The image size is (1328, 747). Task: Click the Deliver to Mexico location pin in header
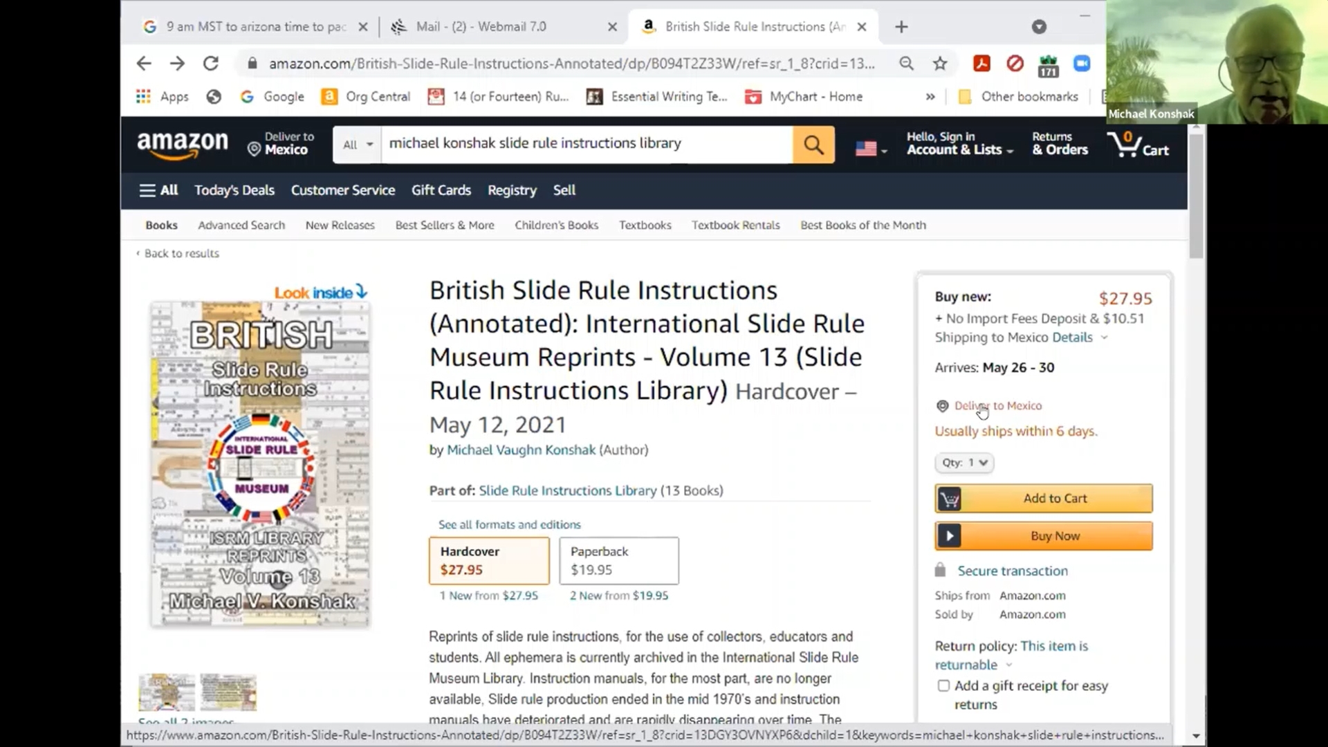(x=254, y=149)
